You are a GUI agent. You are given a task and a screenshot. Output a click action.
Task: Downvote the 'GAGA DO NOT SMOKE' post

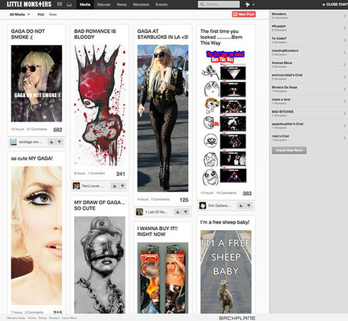click(x=60, y=142)
